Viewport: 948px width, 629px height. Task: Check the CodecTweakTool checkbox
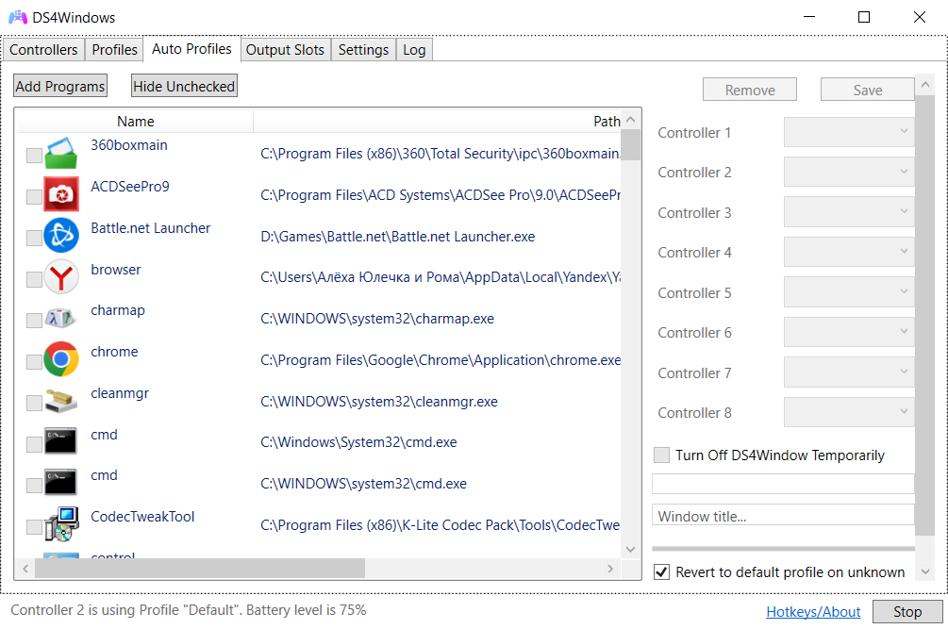coord(34,526)
